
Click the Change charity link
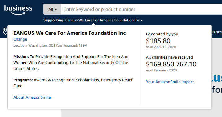(20, 39)
